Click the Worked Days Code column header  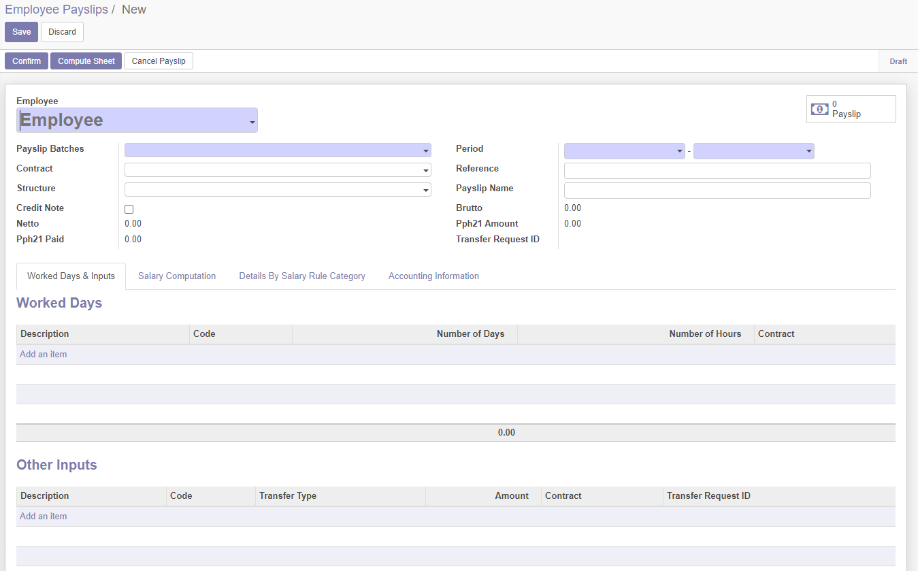pyautogui.click(x=241, y=334)
